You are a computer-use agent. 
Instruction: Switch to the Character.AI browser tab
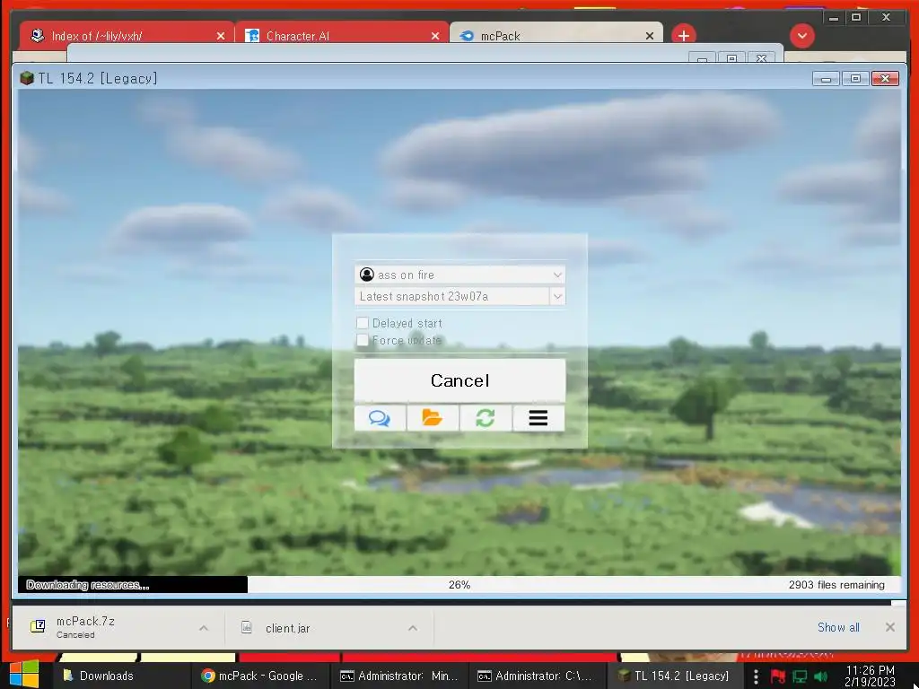point(341,36)
